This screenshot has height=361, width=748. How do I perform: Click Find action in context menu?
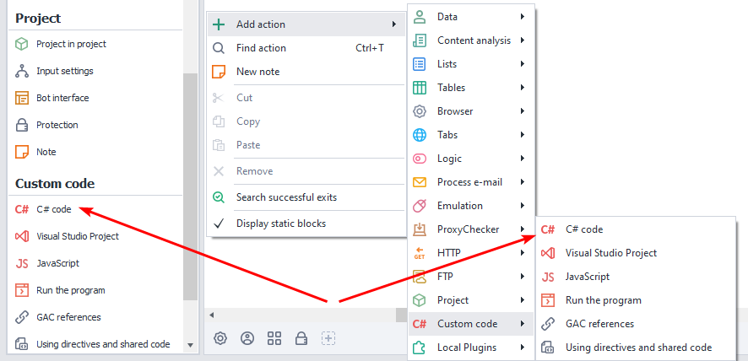pos(261,48)
